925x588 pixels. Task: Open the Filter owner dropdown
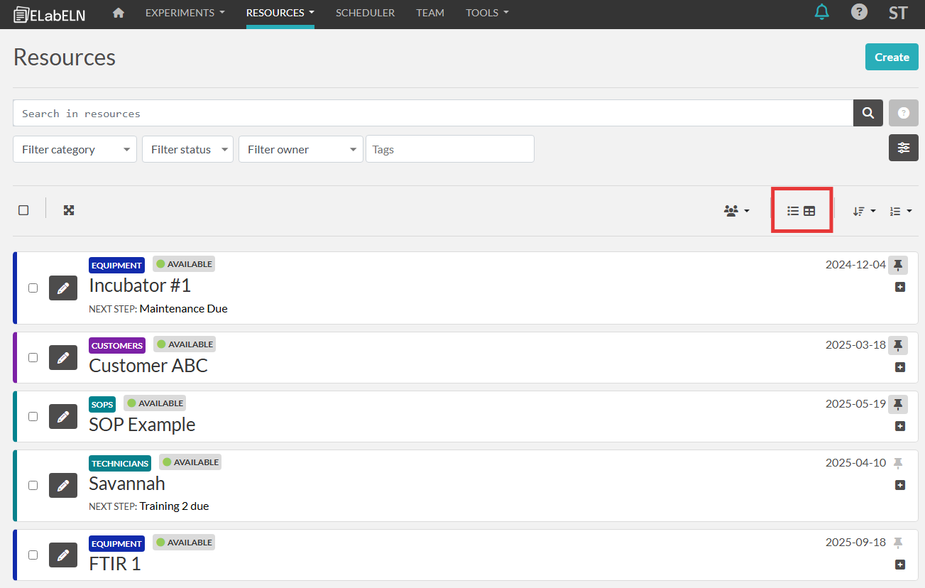coord(300,149)
